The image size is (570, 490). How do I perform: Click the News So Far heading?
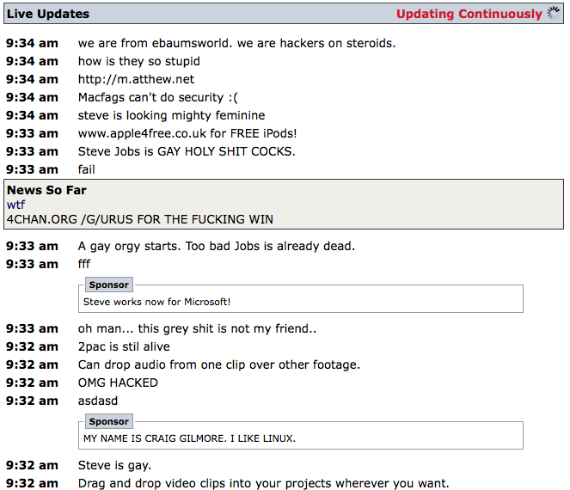(46, 190)
